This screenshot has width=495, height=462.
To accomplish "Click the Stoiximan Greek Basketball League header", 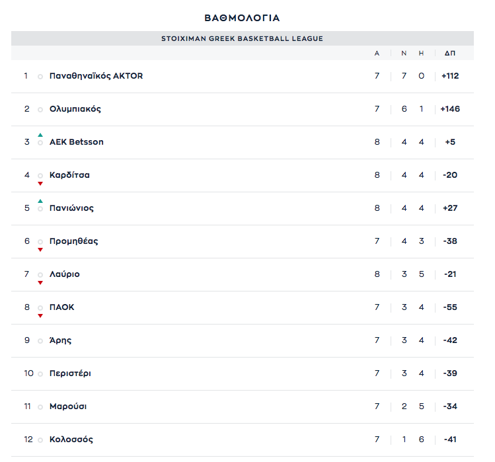I will coord(242,38).
